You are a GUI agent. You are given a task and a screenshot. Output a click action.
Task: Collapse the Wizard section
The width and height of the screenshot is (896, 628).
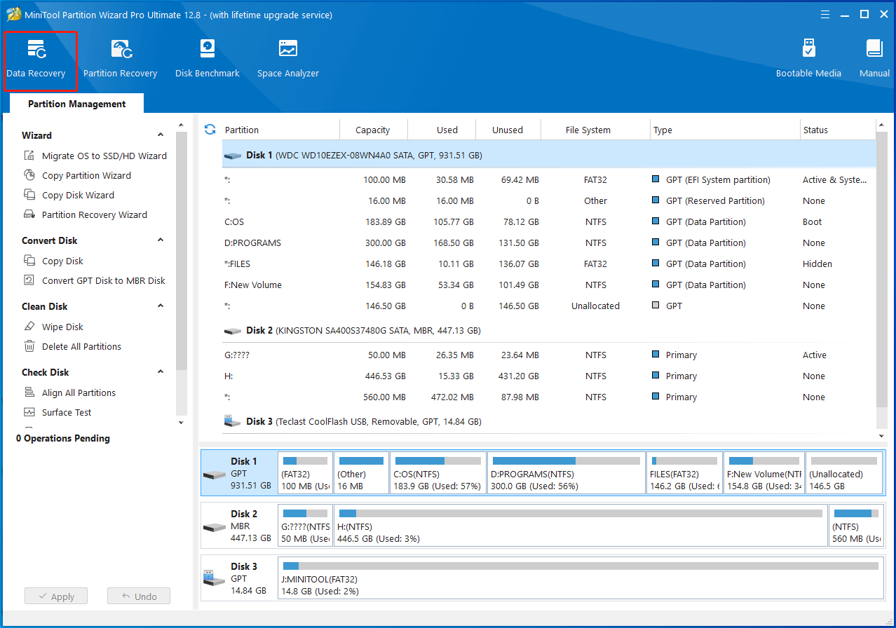[161, 135]
